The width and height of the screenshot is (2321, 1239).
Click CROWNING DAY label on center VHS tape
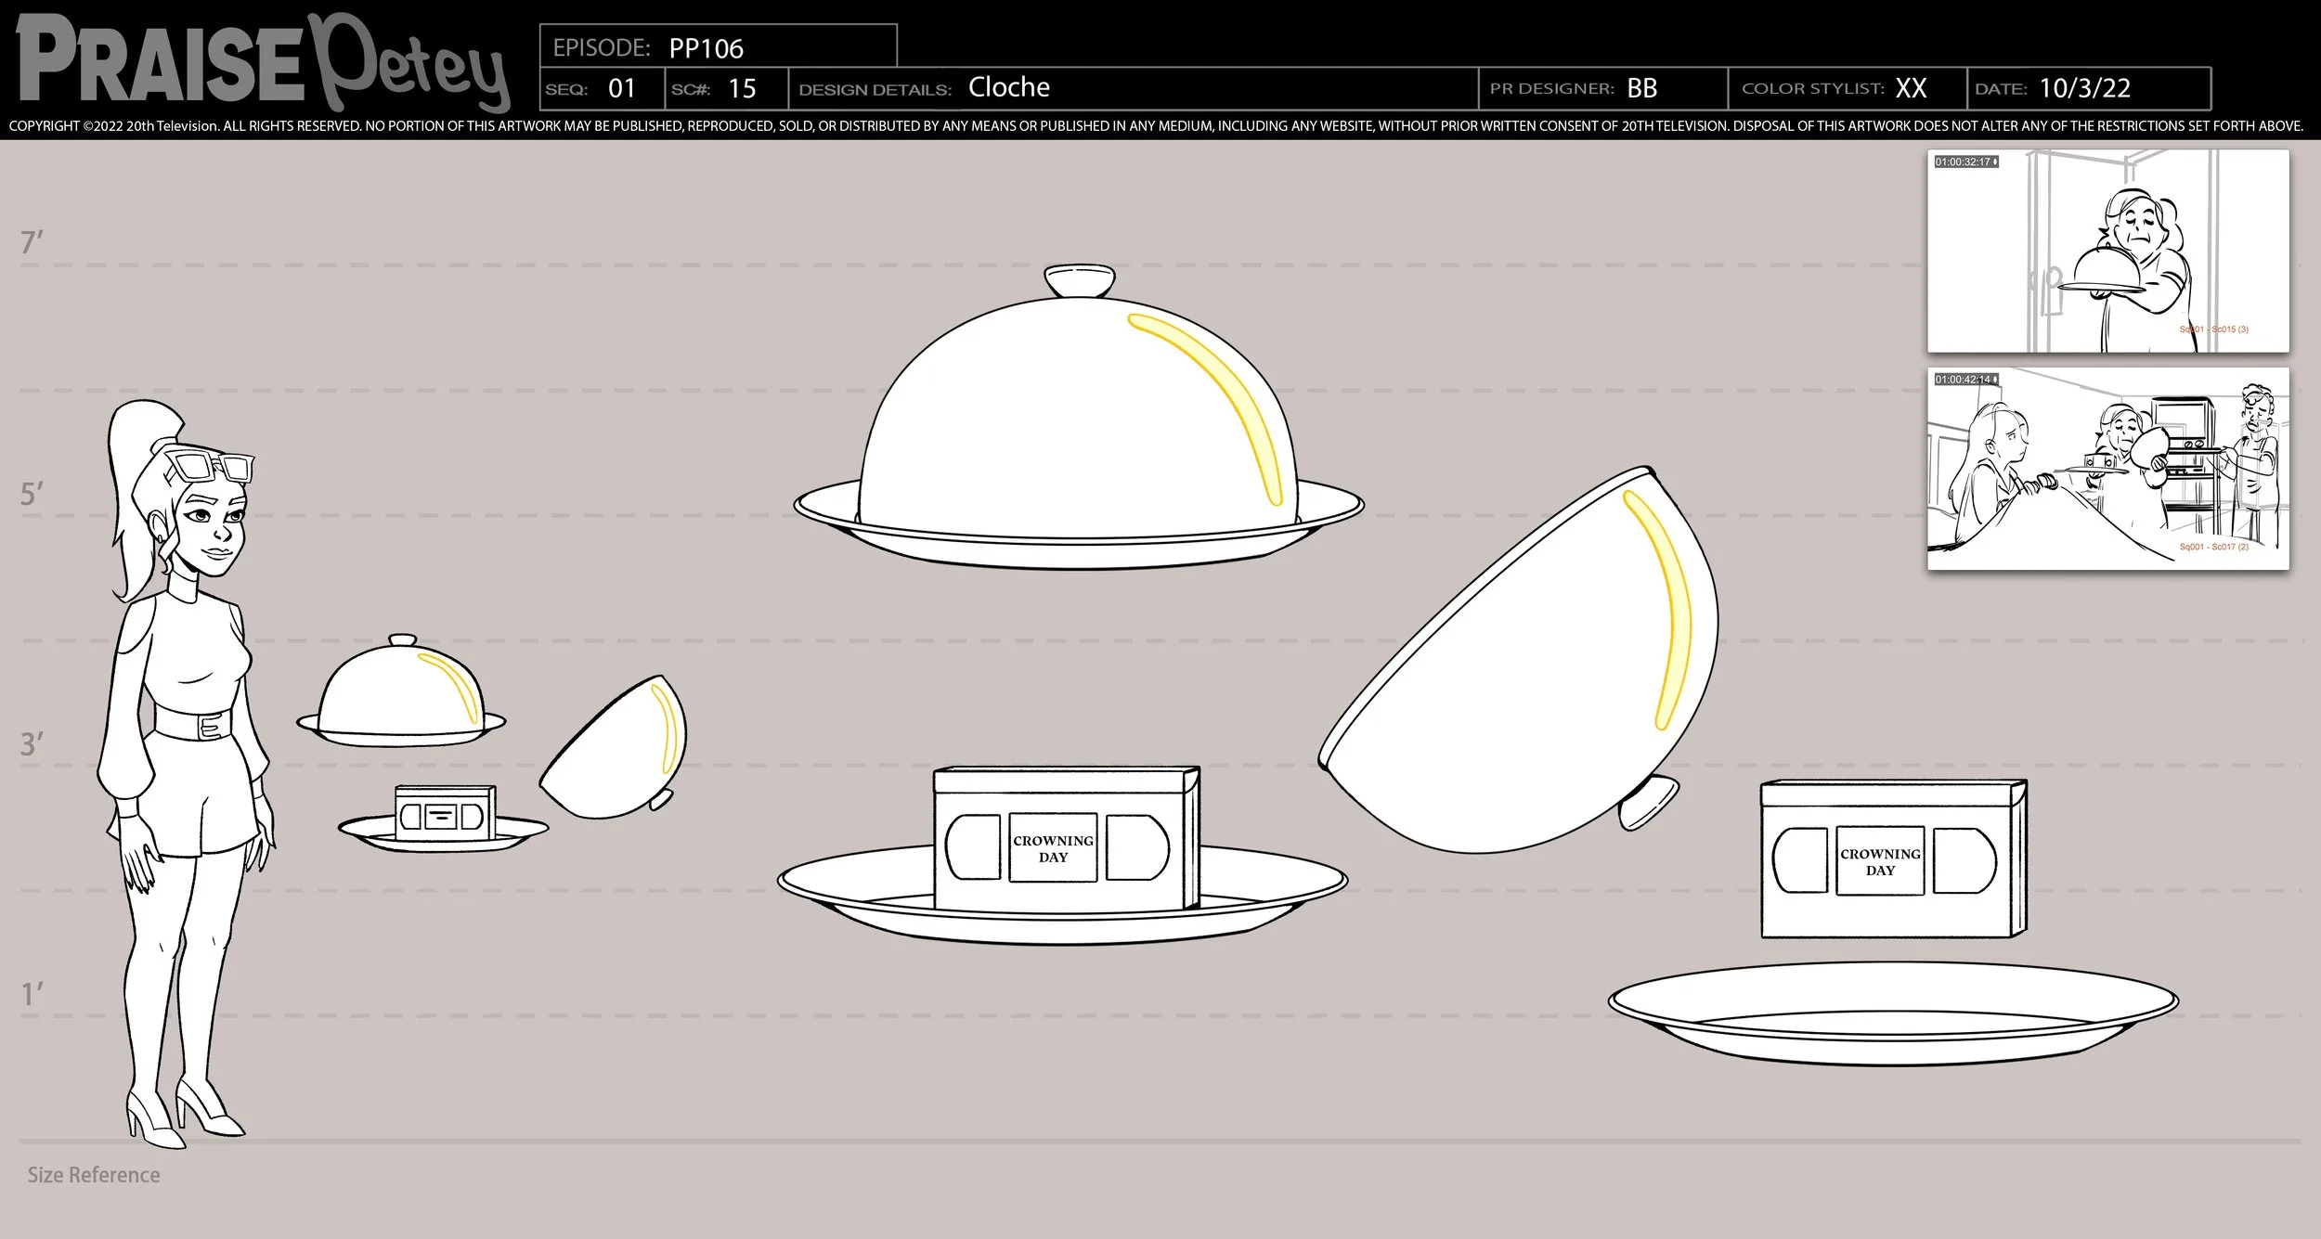pos(1053,848)
